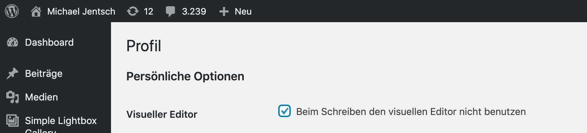This screenshot has width=587, height=133.
Task: Click the Simple Lightbox Gallery image icon
Action: pyautogui.click(x=12, y=121)
